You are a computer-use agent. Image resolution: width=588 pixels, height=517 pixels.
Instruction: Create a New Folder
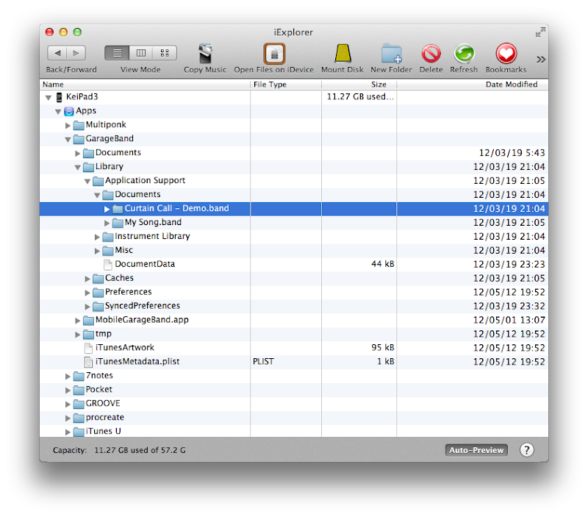click(392, 54)
